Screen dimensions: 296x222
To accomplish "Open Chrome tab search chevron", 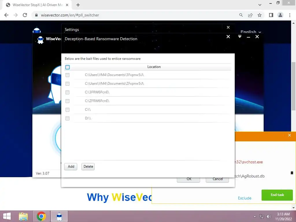I will pos(260,5).
